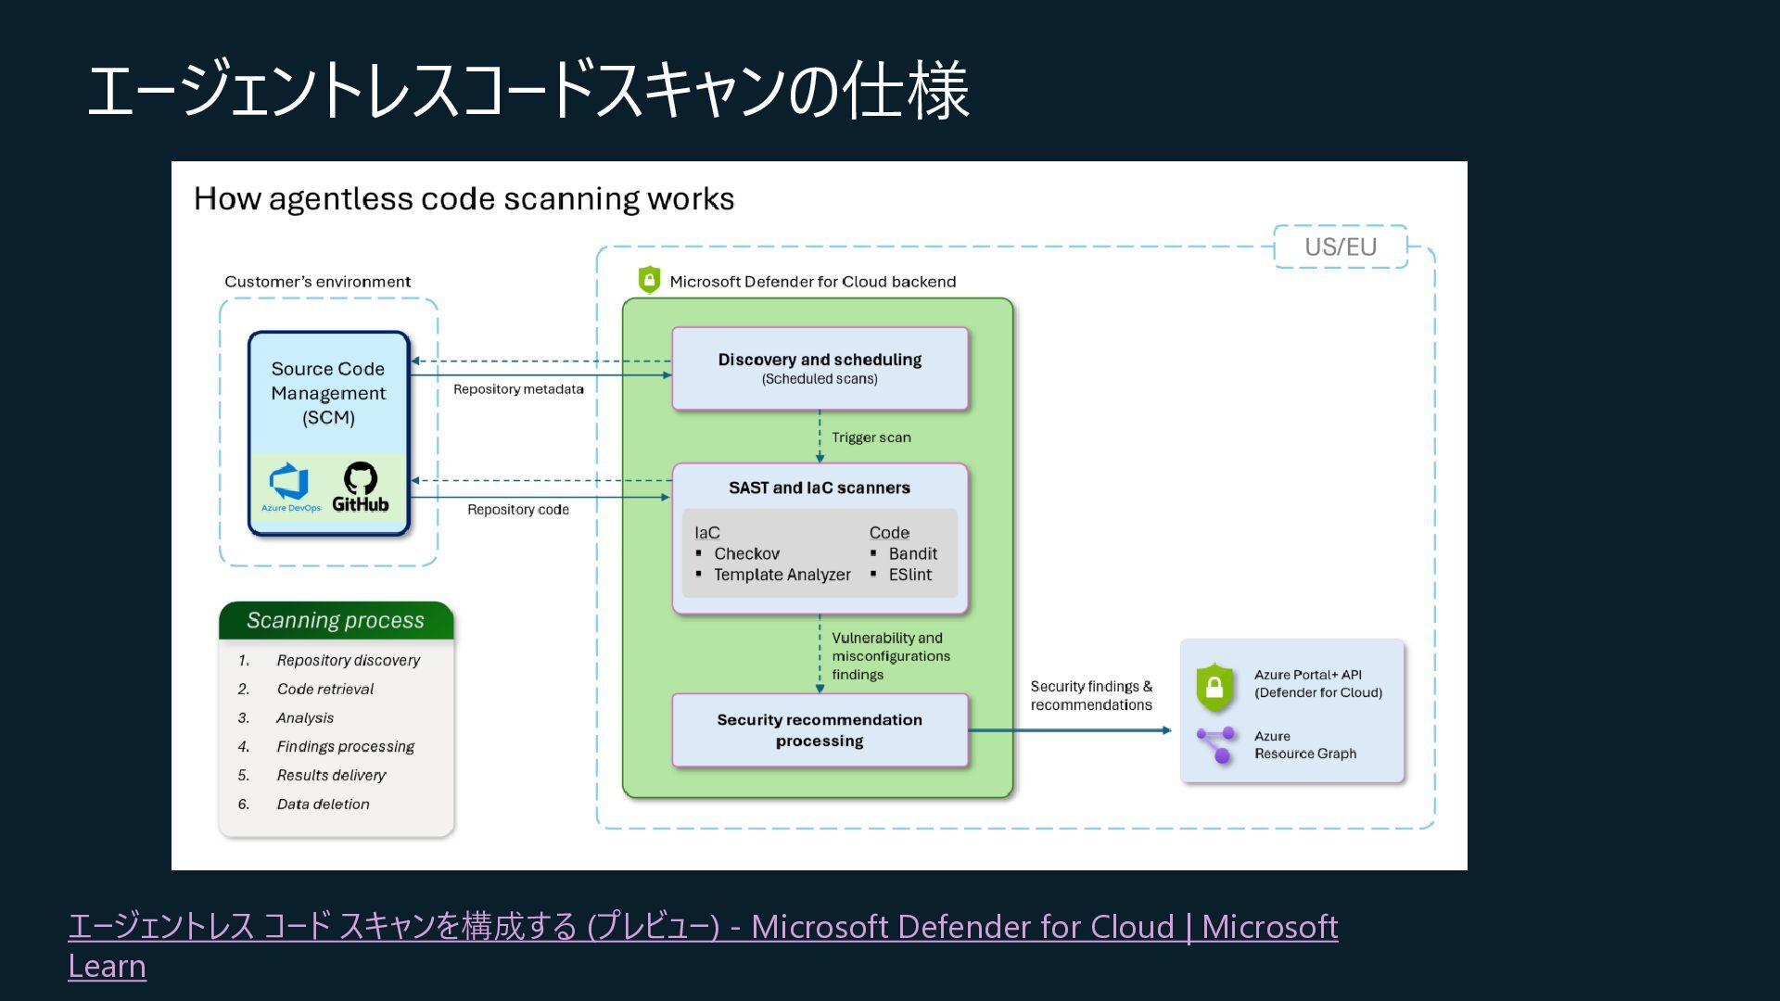Click the Discovery and scheduling box
1780x1001 pixels.
coord(820,368)
